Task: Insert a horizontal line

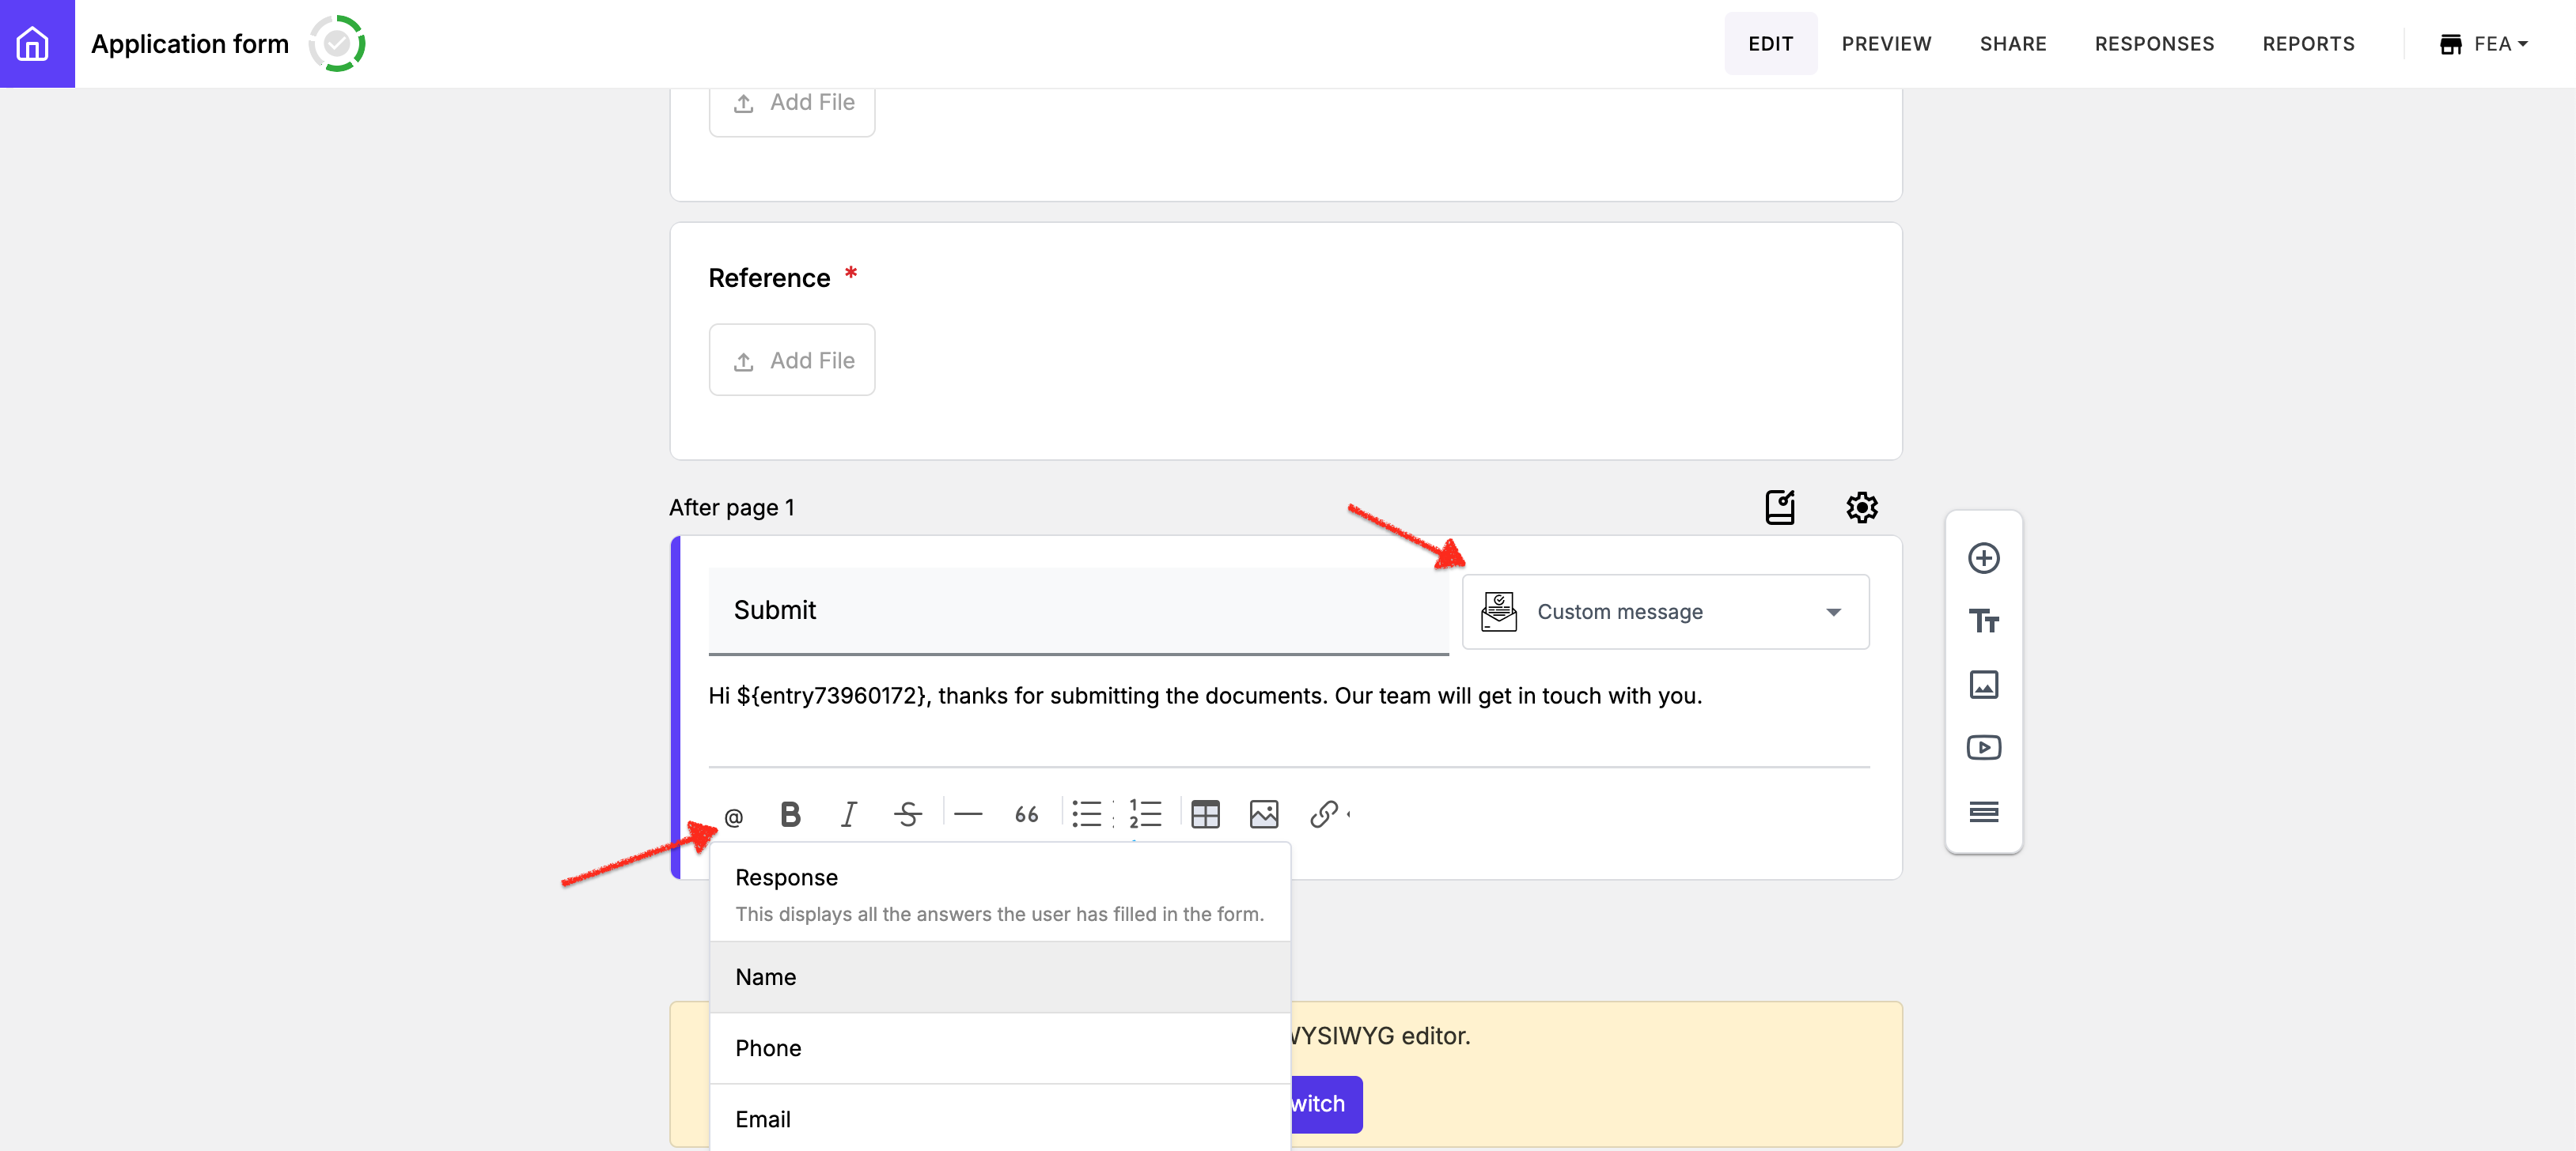Action: (968, 814)
